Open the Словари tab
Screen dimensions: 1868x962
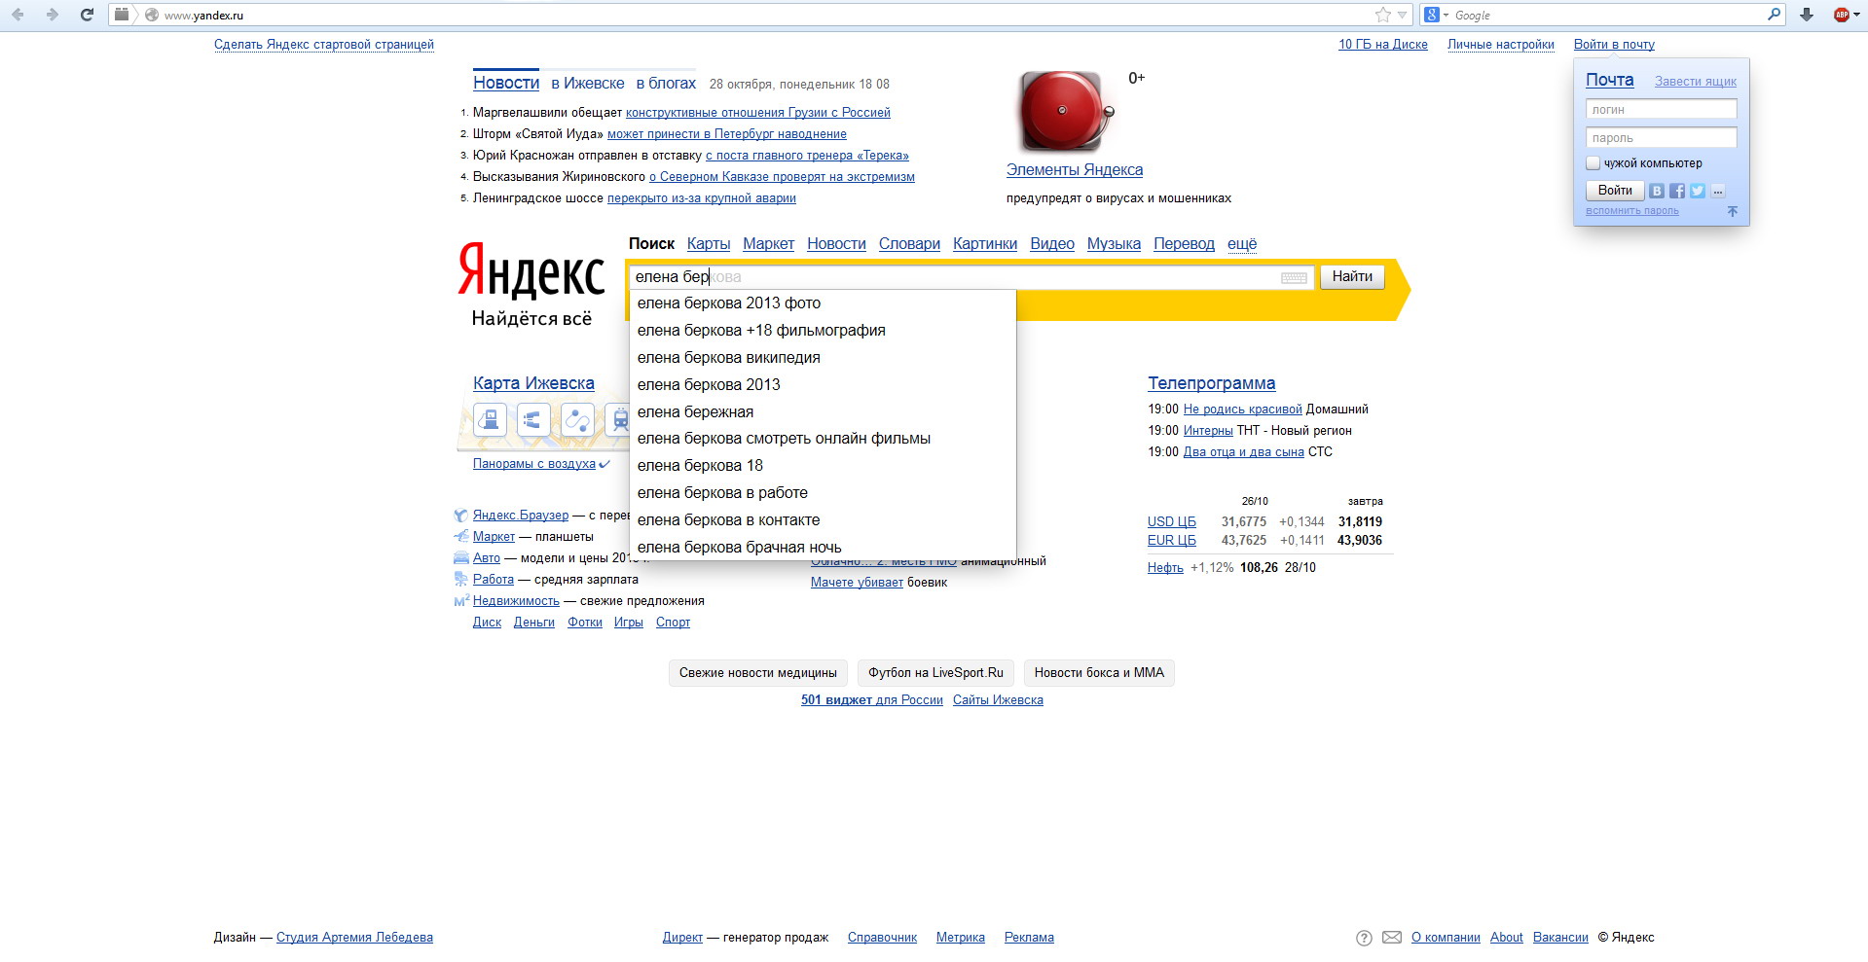(909, 244)
